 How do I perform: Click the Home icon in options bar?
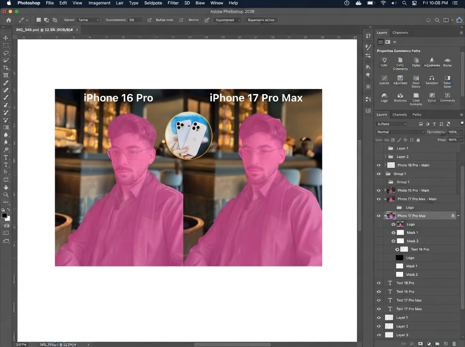click(9, 20)
